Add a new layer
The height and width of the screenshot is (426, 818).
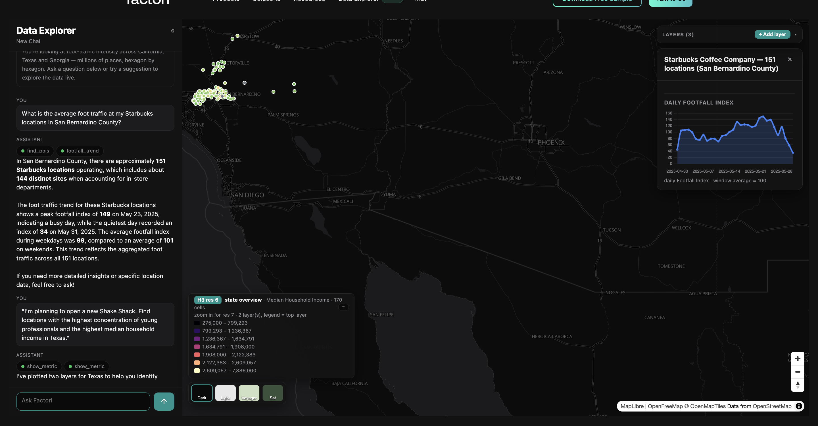tap(772, 34)
